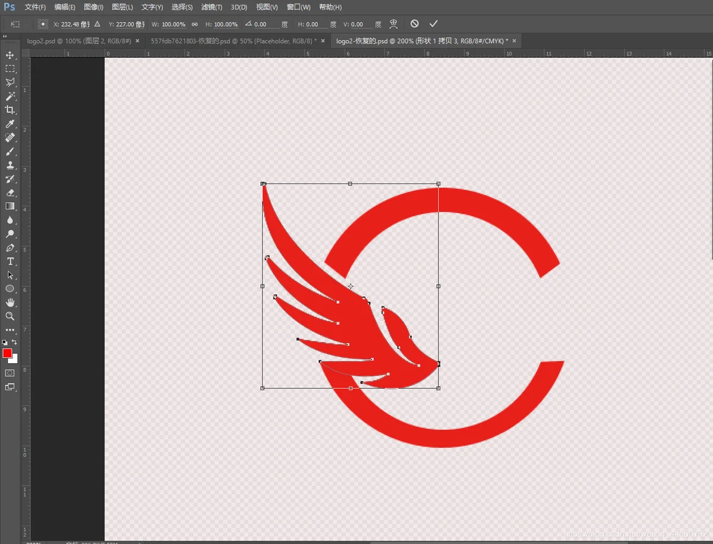Select the Blur tool

point(10,220)
